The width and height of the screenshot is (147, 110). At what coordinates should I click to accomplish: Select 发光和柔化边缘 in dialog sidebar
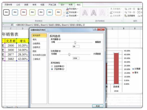(x=39, y=55)
